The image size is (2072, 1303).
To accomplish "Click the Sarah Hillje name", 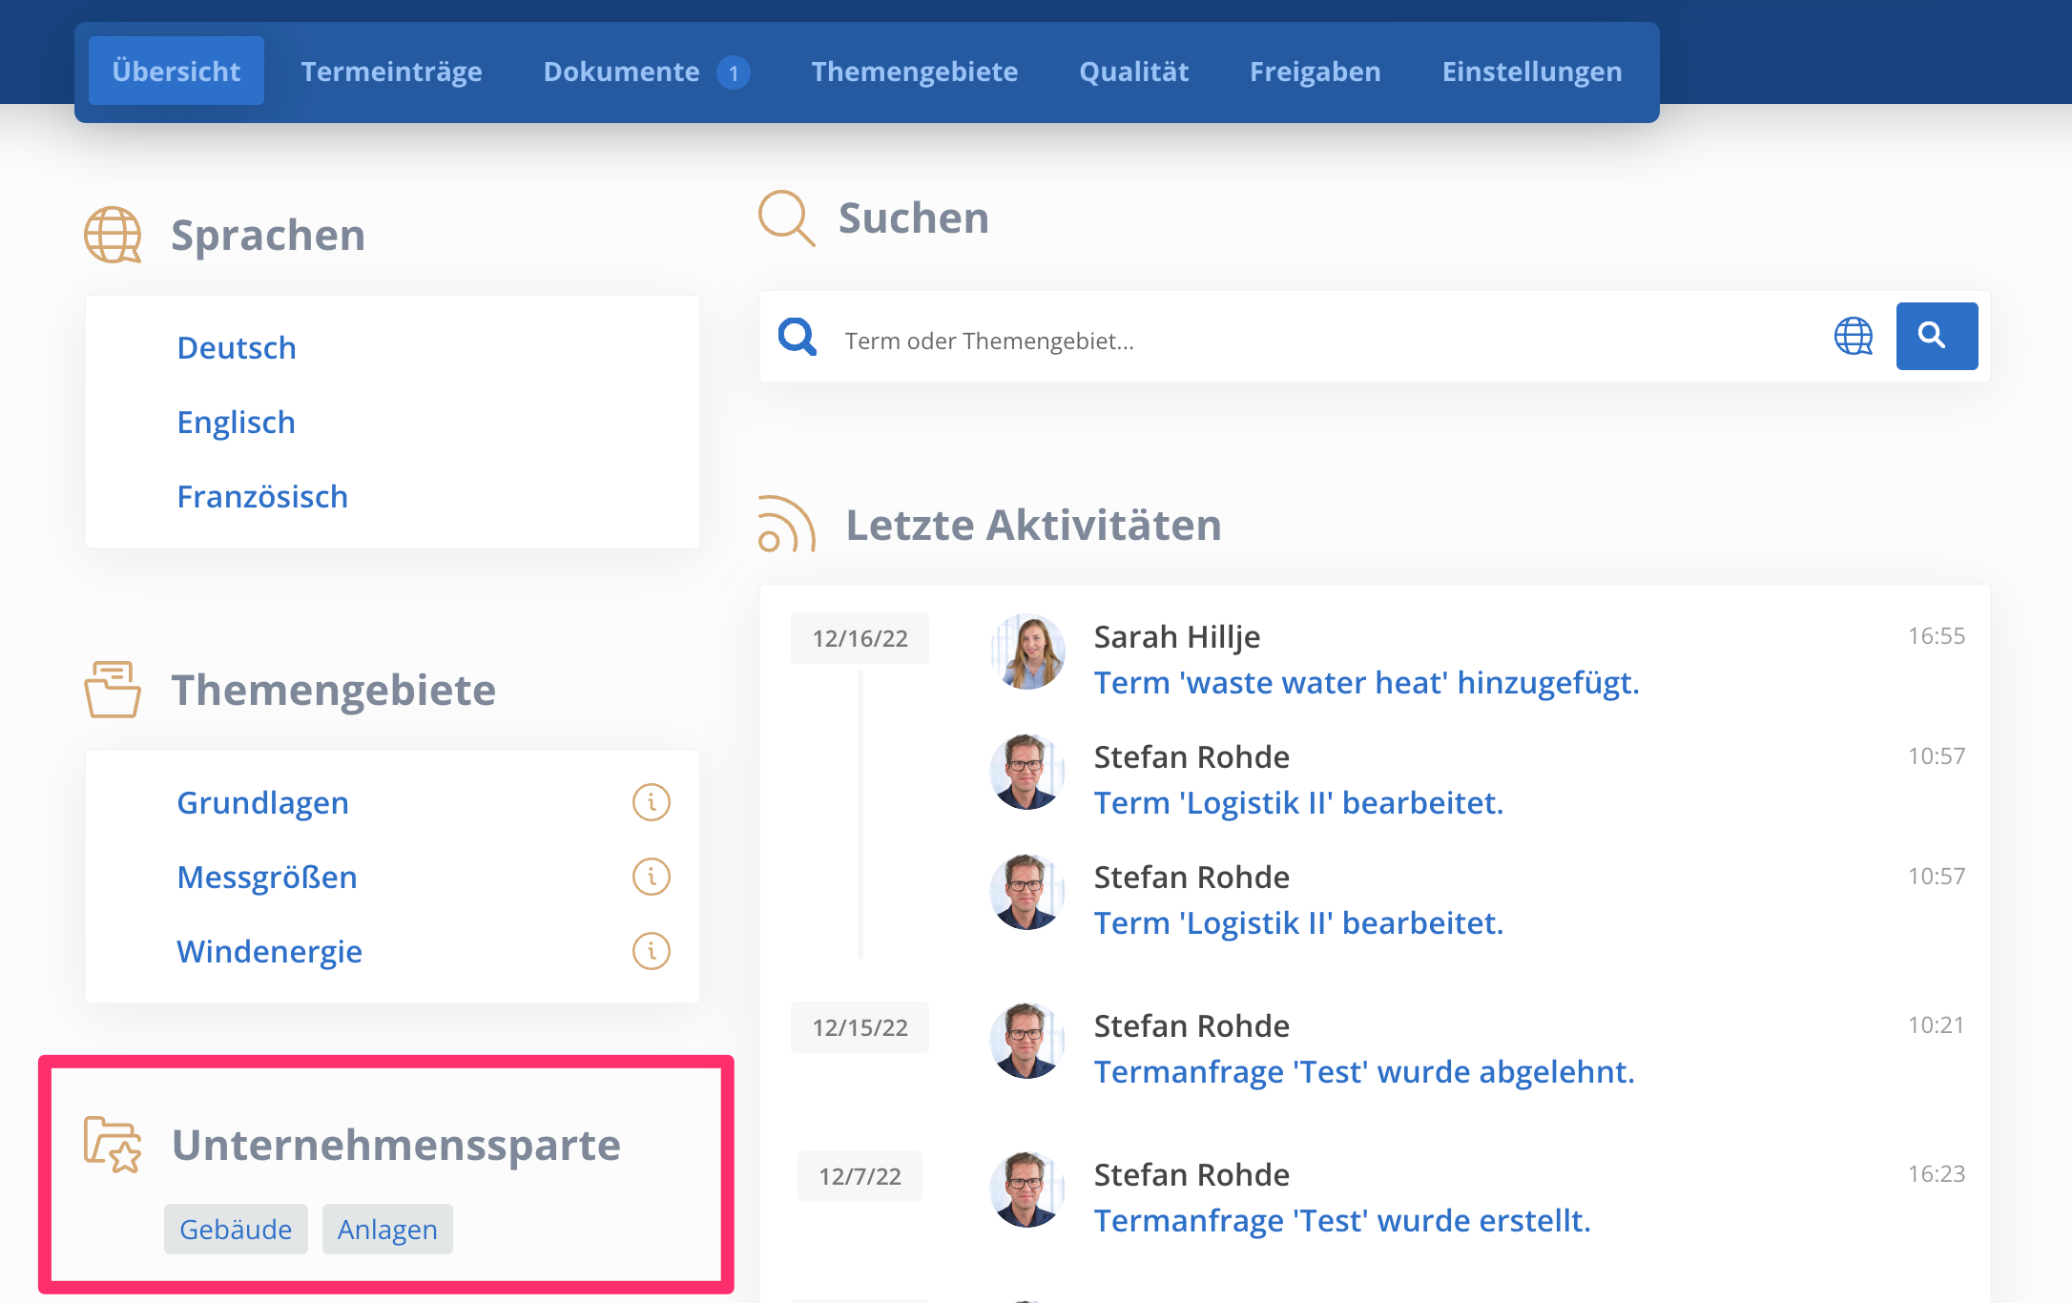I will pyautogui.click(x=1176, y=637).
